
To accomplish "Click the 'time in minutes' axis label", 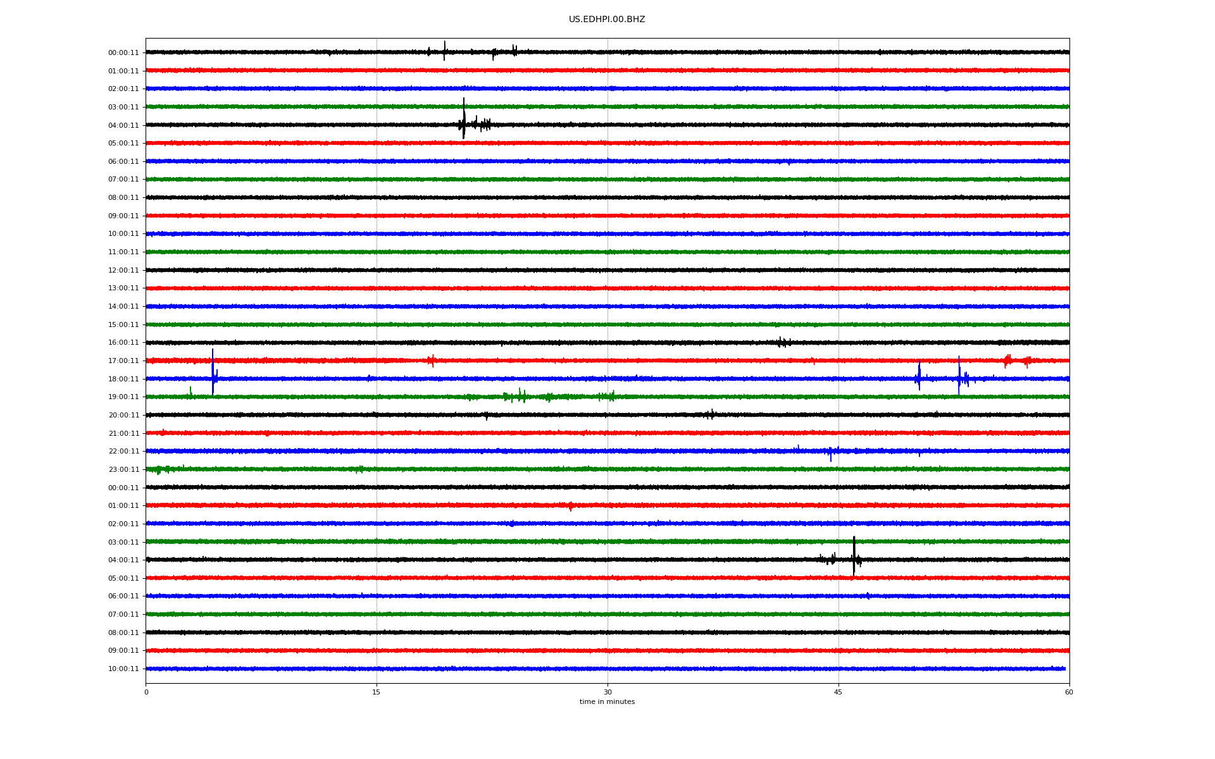I will 606,702.
